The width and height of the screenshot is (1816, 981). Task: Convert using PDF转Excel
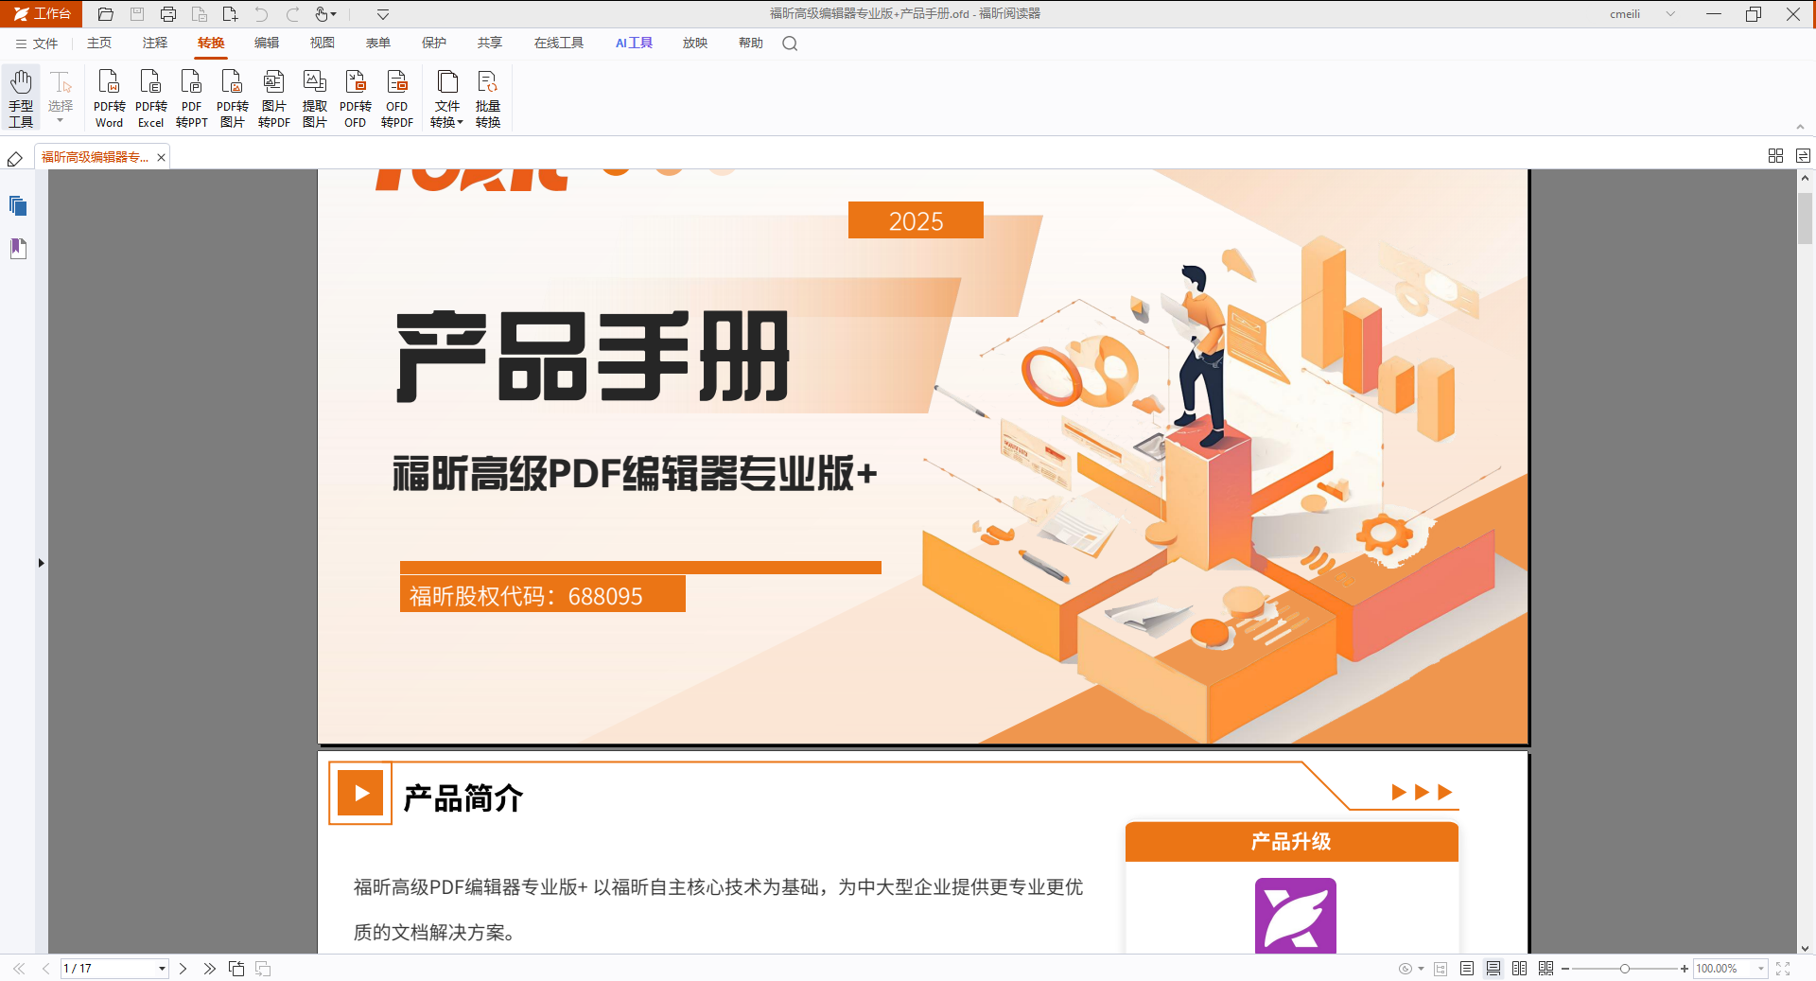tap(150, 98)
